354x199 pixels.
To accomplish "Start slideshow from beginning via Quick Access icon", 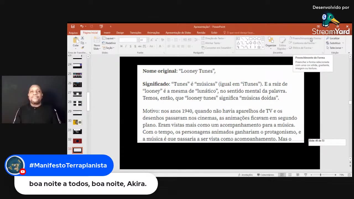I will coord(101,27).
